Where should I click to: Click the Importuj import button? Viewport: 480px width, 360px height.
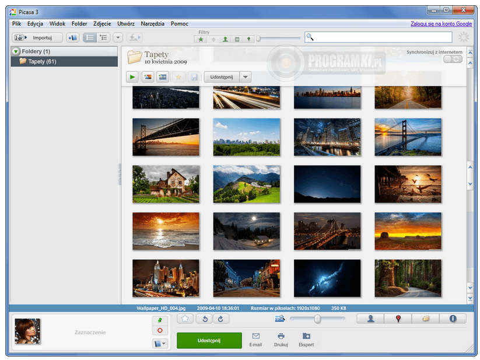coord(37,38)
